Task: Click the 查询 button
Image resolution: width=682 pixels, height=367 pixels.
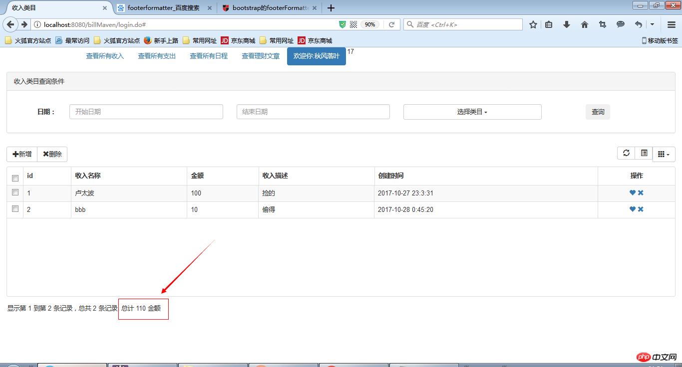Action: [x=598, y=112]
